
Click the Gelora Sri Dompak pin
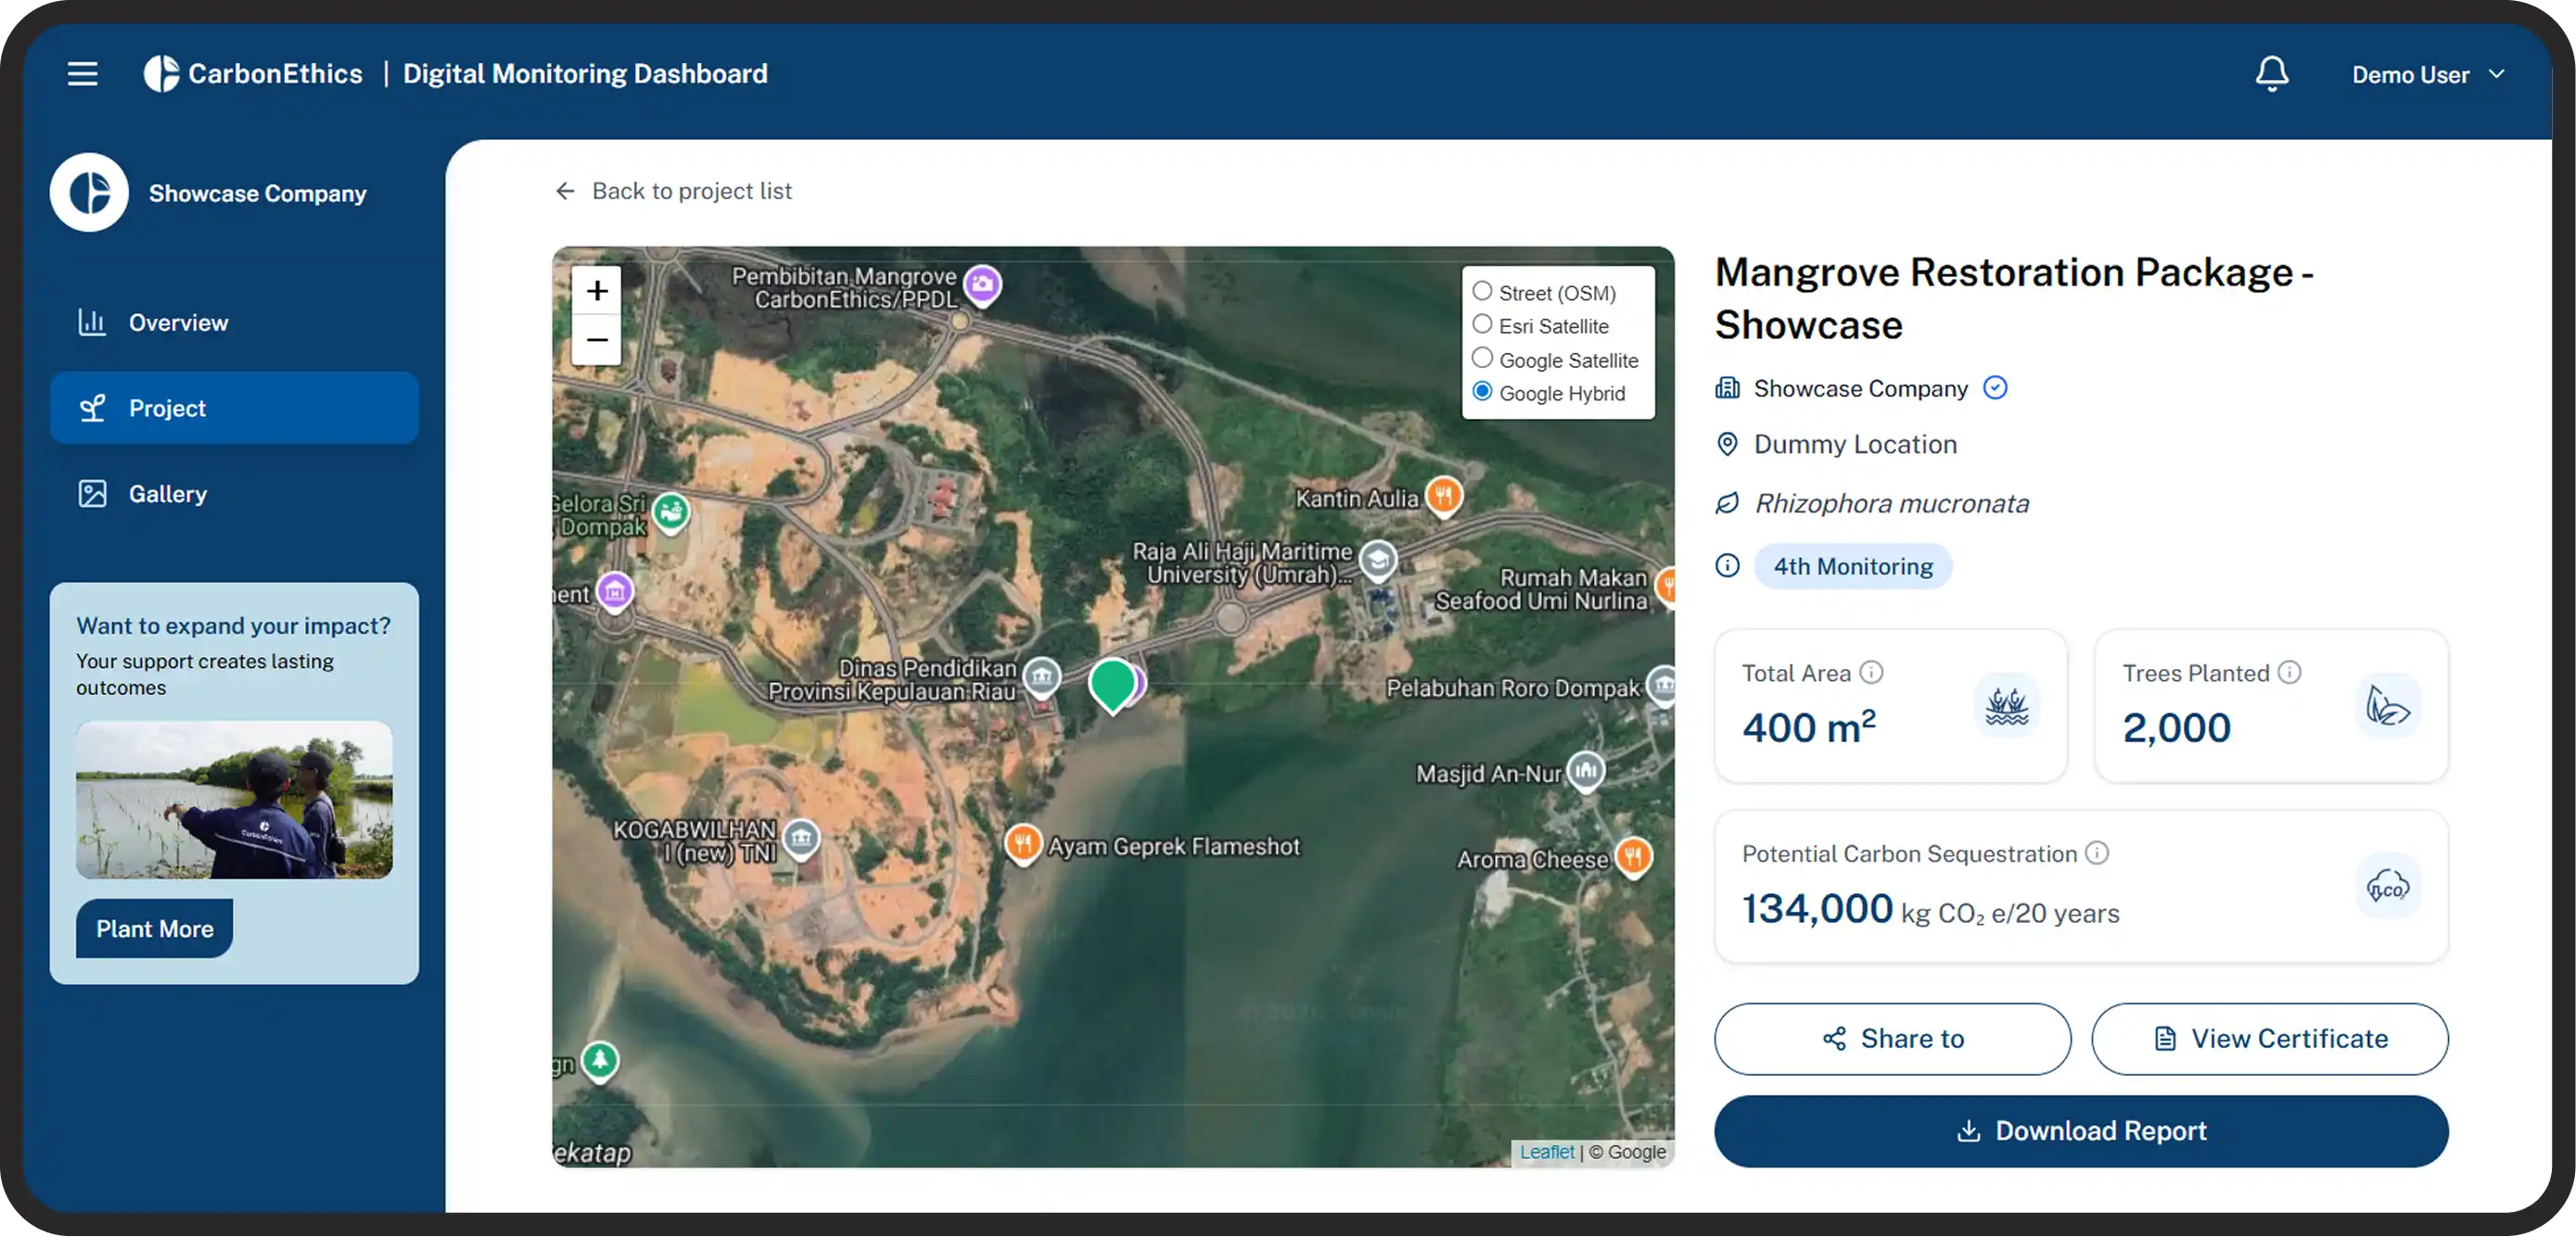(x=671, y=513)
